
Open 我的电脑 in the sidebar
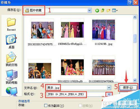coord(11,77)
